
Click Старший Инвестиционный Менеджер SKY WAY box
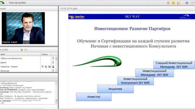174,65
